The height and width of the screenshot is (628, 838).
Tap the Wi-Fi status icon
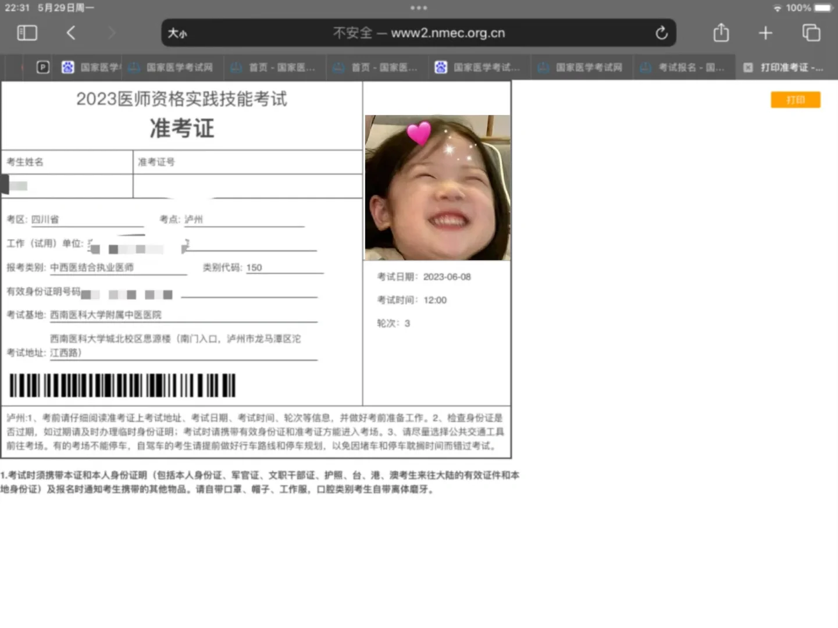point(778,8)
